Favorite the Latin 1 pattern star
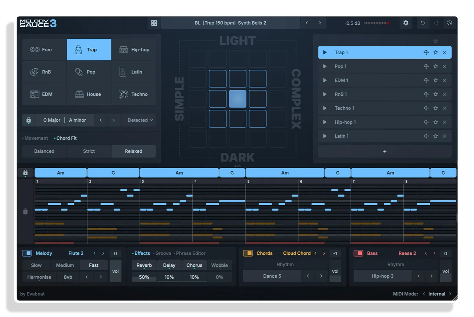 coord(436,136)
